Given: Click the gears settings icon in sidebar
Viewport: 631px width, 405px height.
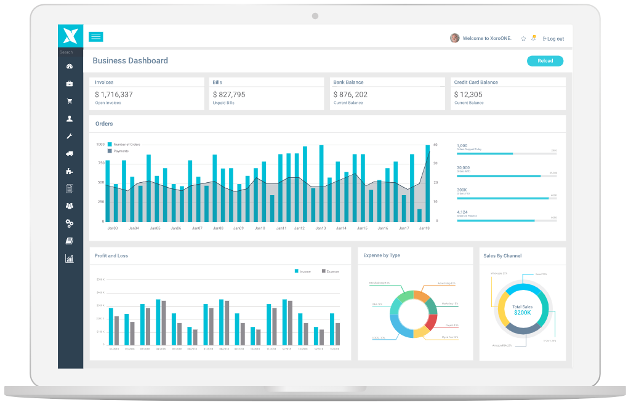Looking at the screenshot, I should [70, 223].
